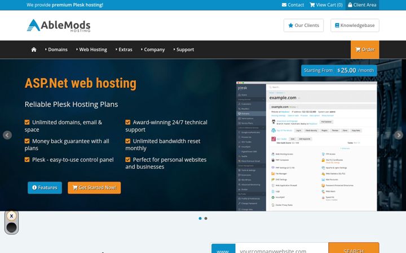406x253 pixels.
Task: Click the blue www label
Action: click(223, 250)
